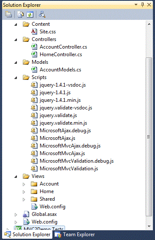Viewport: 155px width, 240px height.
Task: Expand the Shared folder under Views
Action: click(24, 199)
